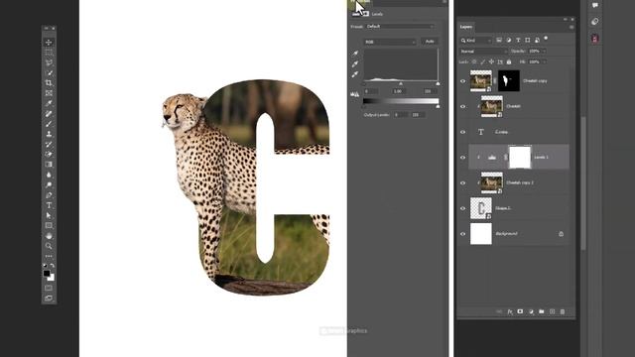The height and width of the screenshot is (357, 635).
Task: Add a layer mask from Layers footer
Action: 520,311
